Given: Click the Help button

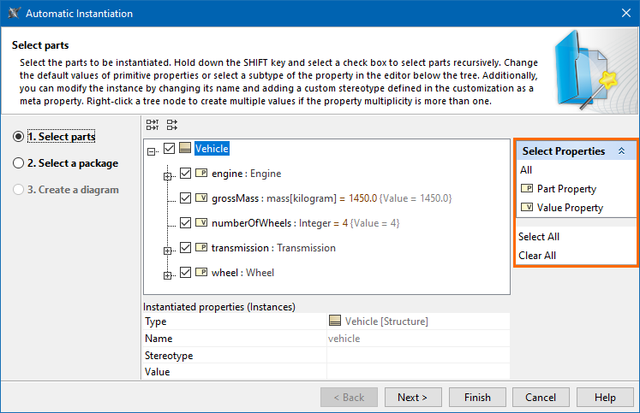Looking at the screenshot, I should 605,397.
